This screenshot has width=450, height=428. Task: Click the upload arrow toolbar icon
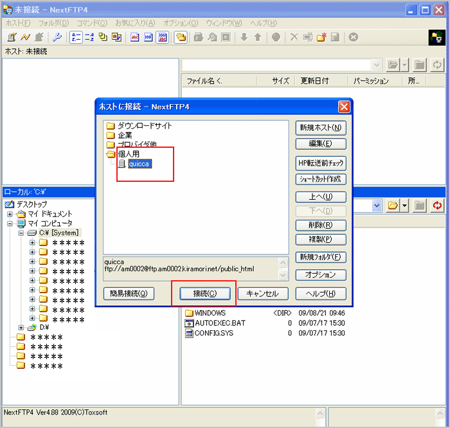(258, 37)
